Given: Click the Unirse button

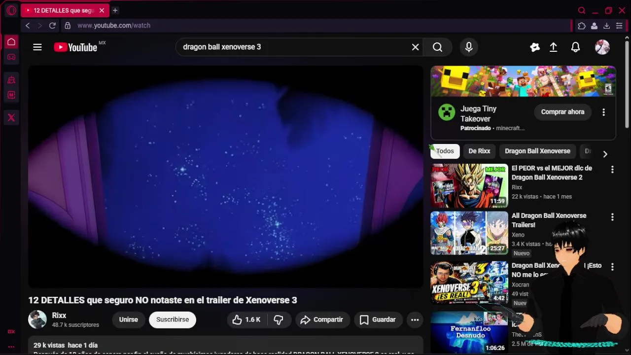Looking at the screenshot, I should click(x=128, y=319).
